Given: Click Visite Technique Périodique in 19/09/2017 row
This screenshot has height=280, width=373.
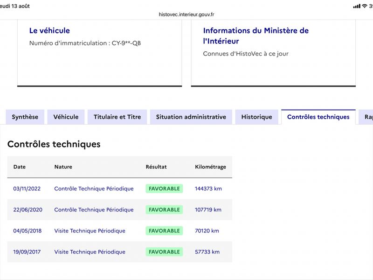Looking at the screenshot, I should 90,252.
